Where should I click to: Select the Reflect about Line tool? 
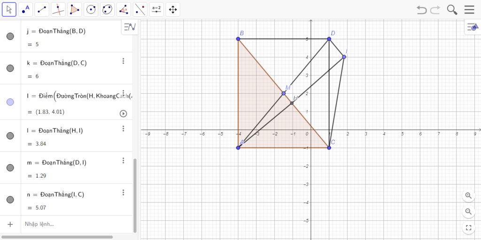140,9
